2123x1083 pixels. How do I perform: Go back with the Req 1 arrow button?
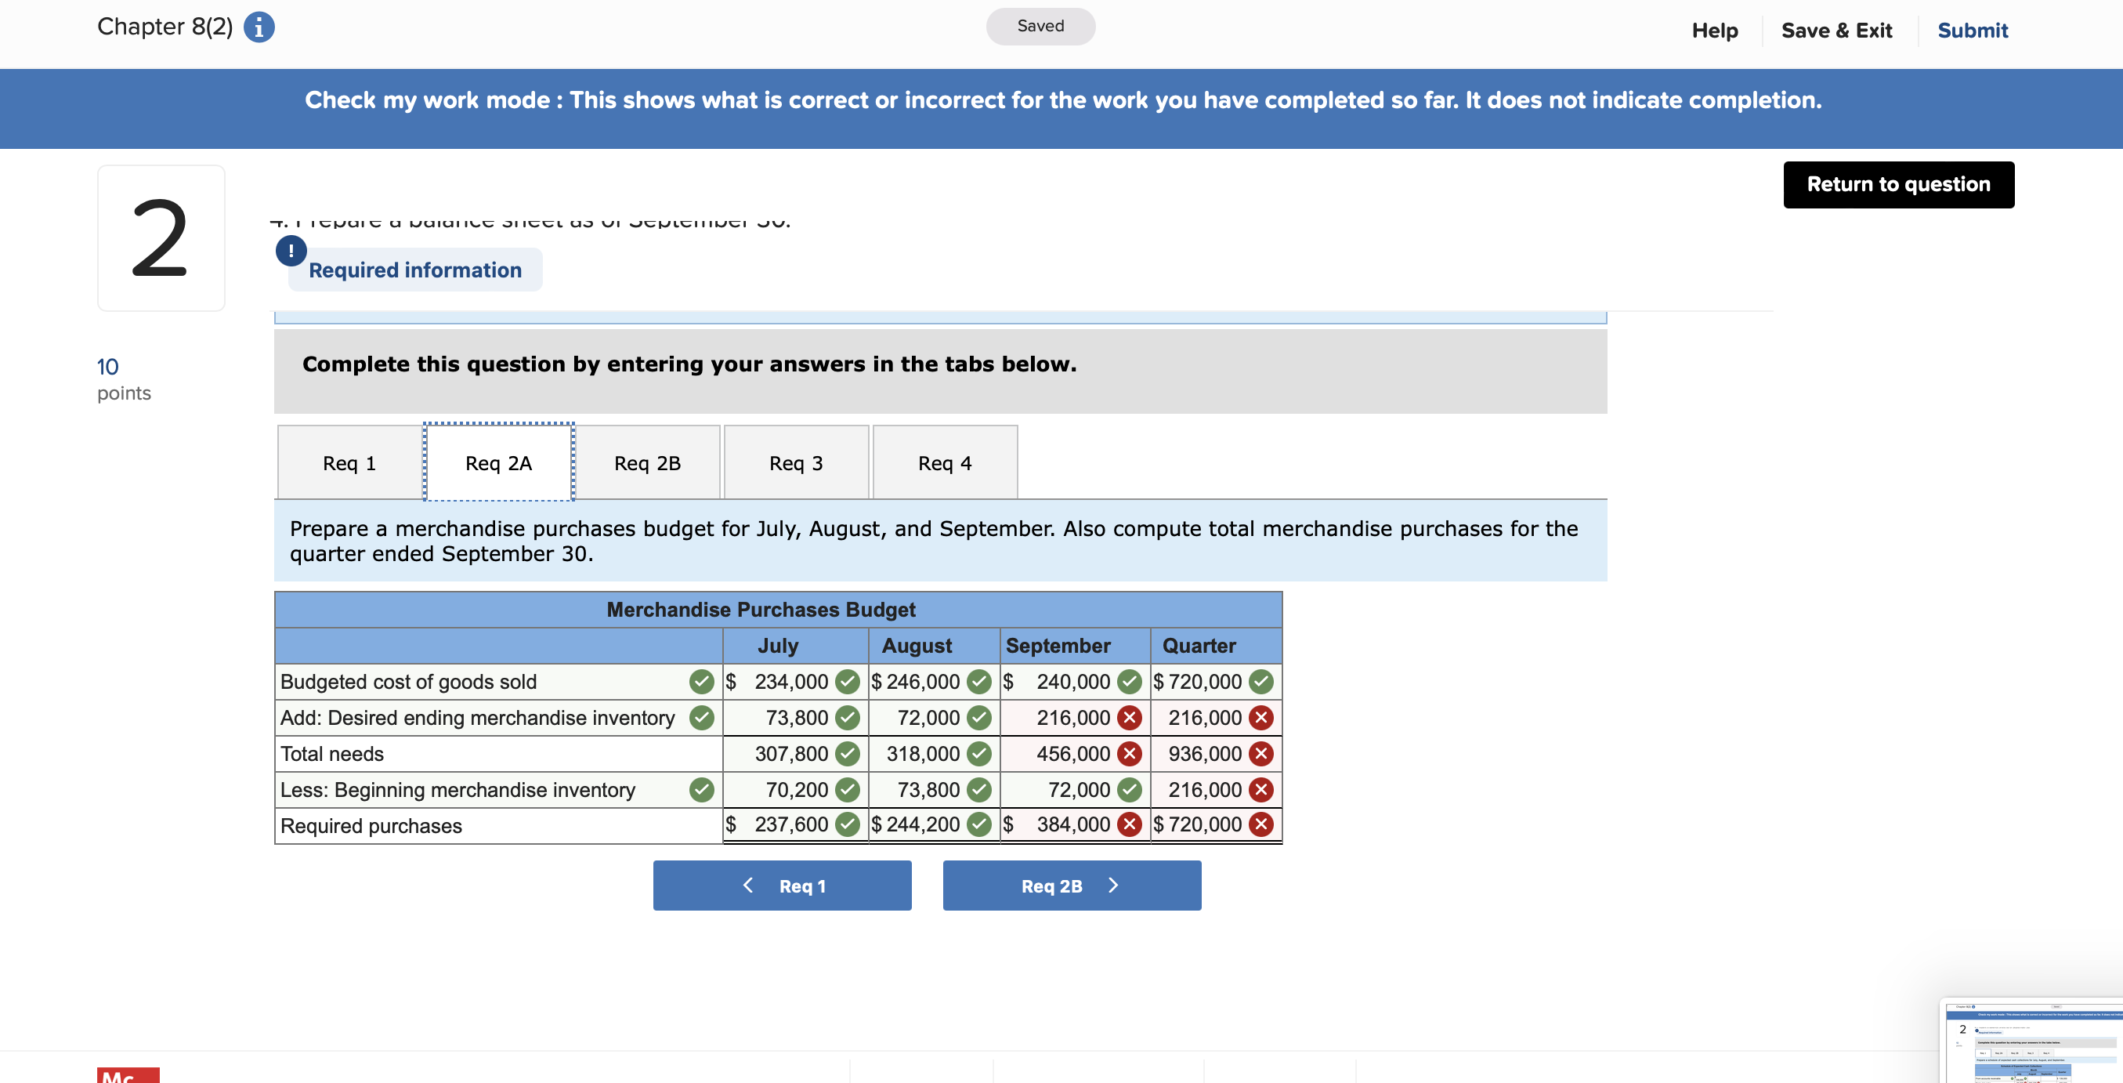781,886
